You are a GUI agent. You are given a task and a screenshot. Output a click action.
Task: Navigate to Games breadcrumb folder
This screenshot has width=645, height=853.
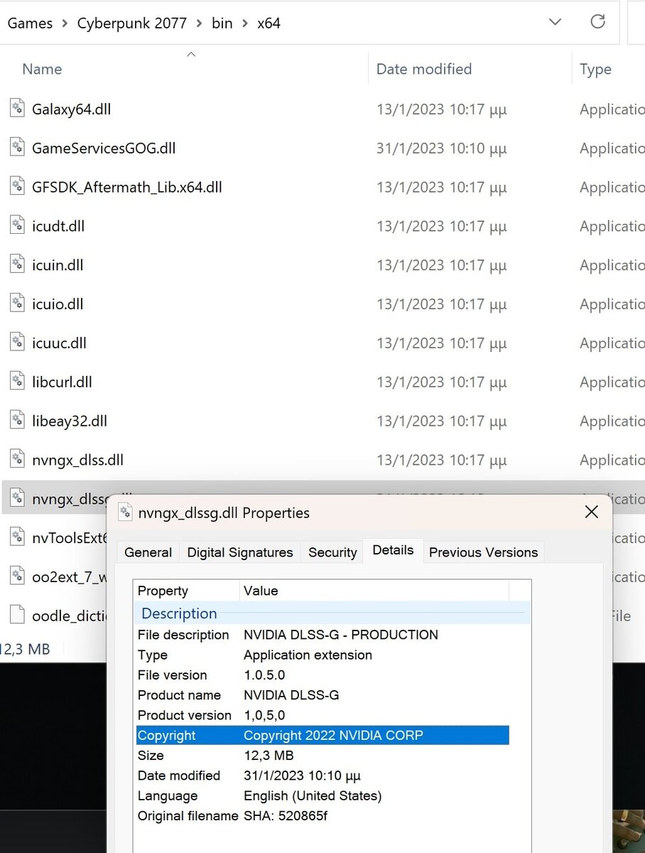tap(30, 23)
